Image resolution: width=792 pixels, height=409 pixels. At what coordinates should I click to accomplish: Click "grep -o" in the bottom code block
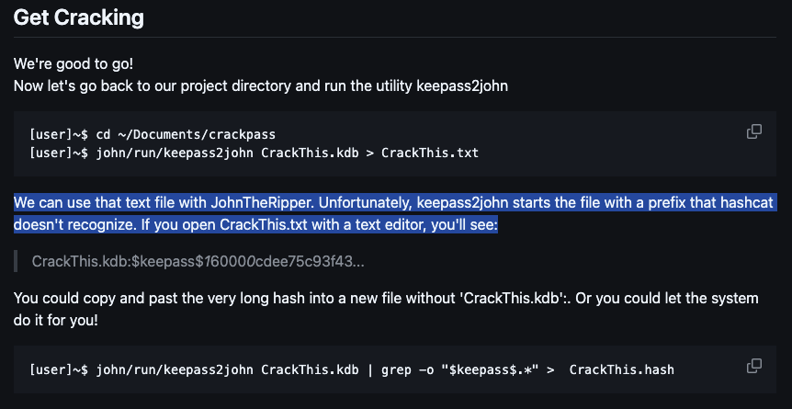(x=403, y=369)
